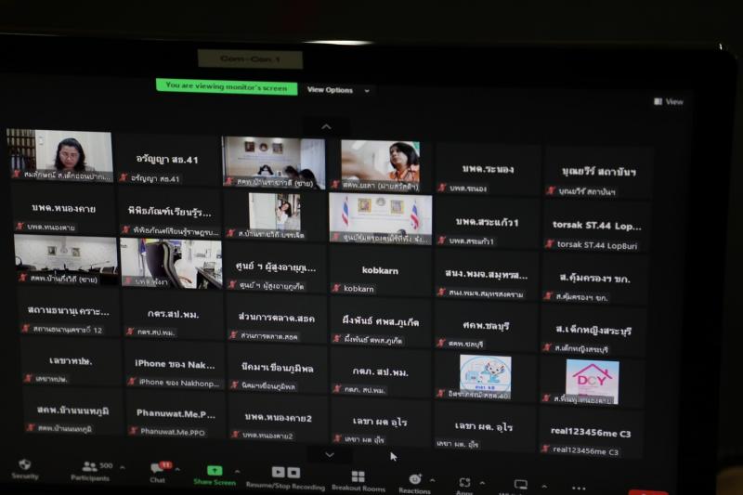Click the Whiteboard monitor icon
Viewport: 743px width, 495px height.
tap(521, 485)
